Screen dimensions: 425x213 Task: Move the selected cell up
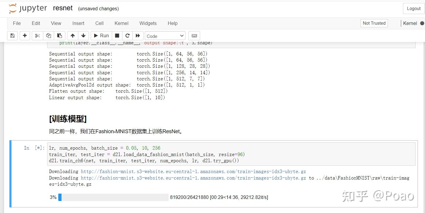[x=72, y=35]
